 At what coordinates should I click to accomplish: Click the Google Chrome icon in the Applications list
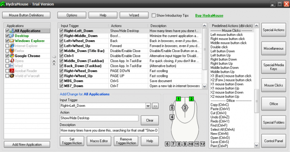(12, 56)
